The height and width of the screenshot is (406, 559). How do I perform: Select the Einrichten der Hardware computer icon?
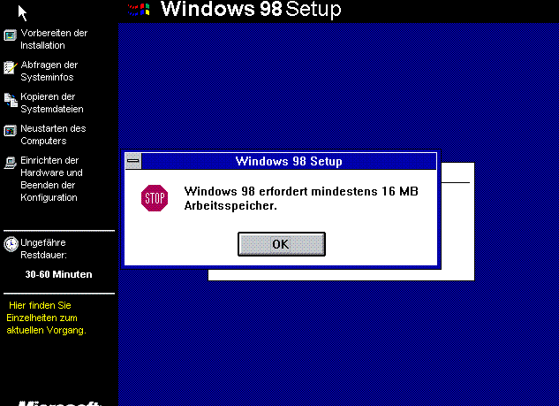(11, 163)
